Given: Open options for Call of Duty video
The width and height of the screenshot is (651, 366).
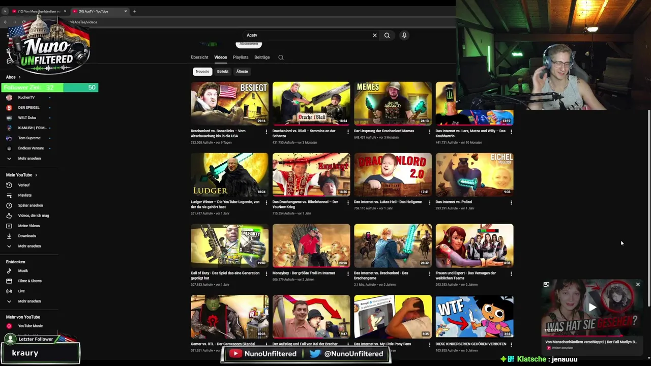Looking at the screenshot, I should click(266, 273).
